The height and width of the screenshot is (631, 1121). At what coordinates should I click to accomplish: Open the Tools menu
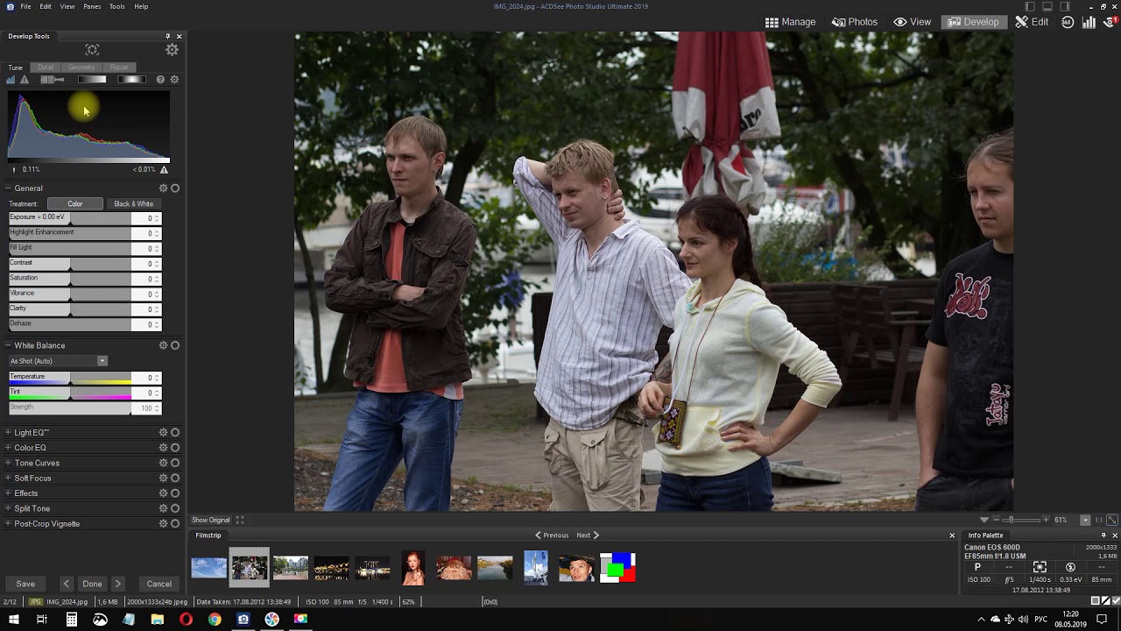(116, 6)
